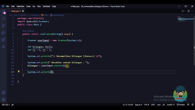The height and width of the screenshot is (110, 195).
Task: Click the bilangan variable on line 9
Action: point(37,47)
